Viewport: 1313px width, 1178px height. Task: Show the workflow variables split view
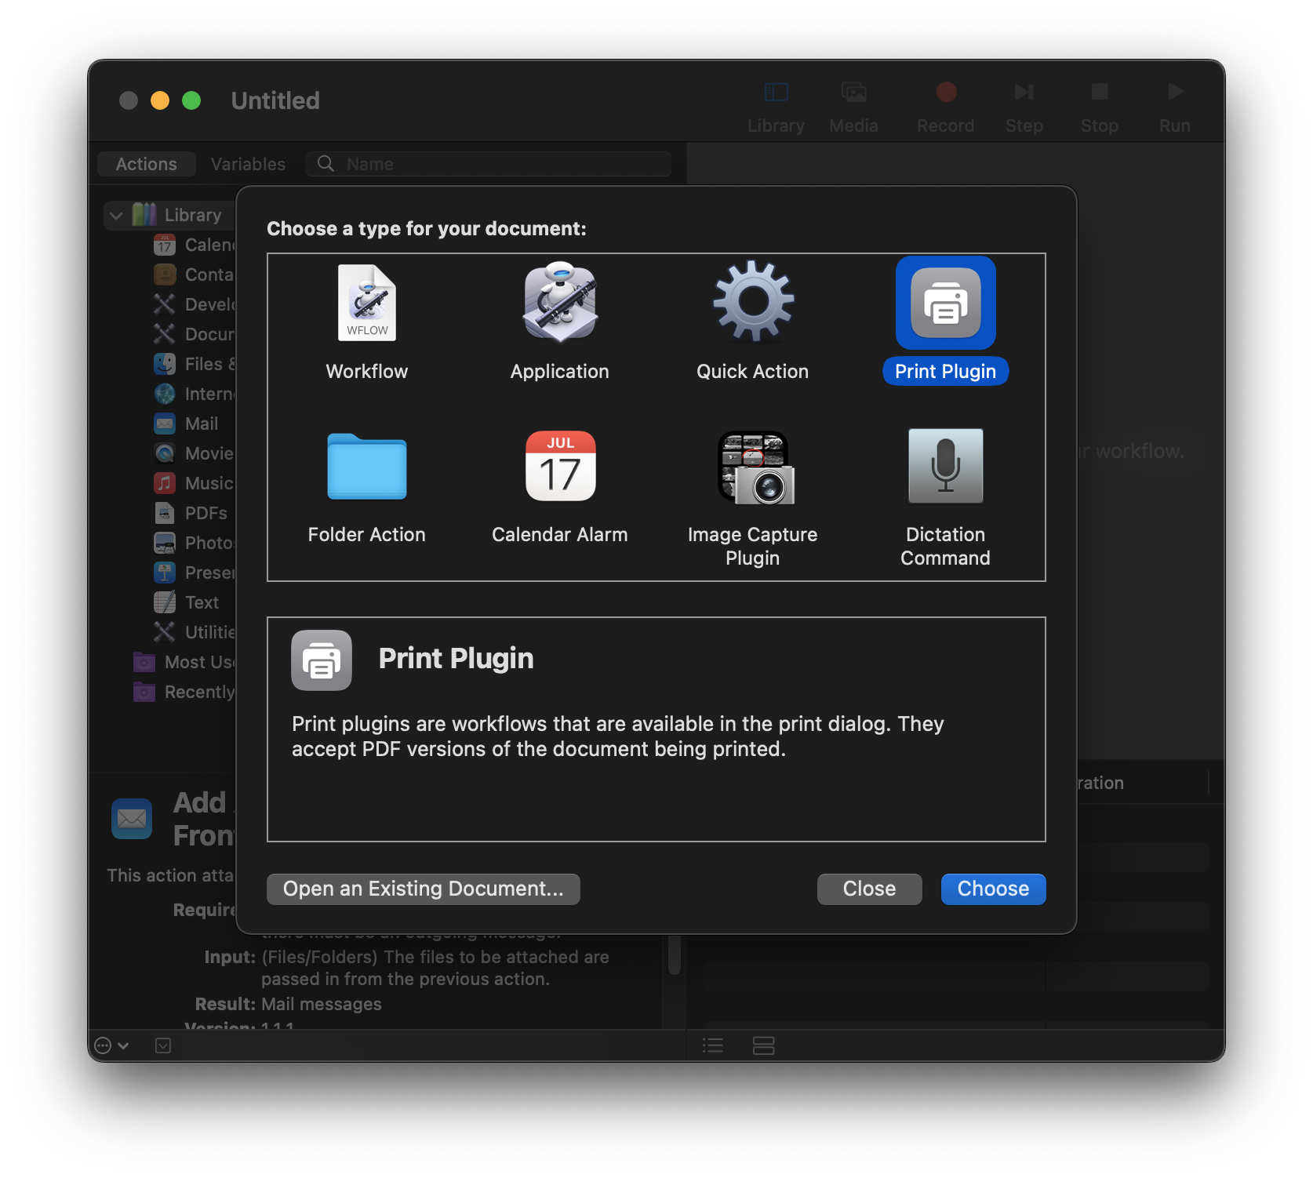[763, 1045]
